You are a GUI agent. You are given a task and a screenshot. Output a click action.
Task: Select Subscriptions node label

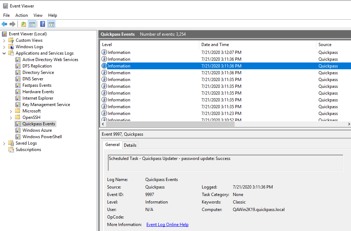click(28, 150)
